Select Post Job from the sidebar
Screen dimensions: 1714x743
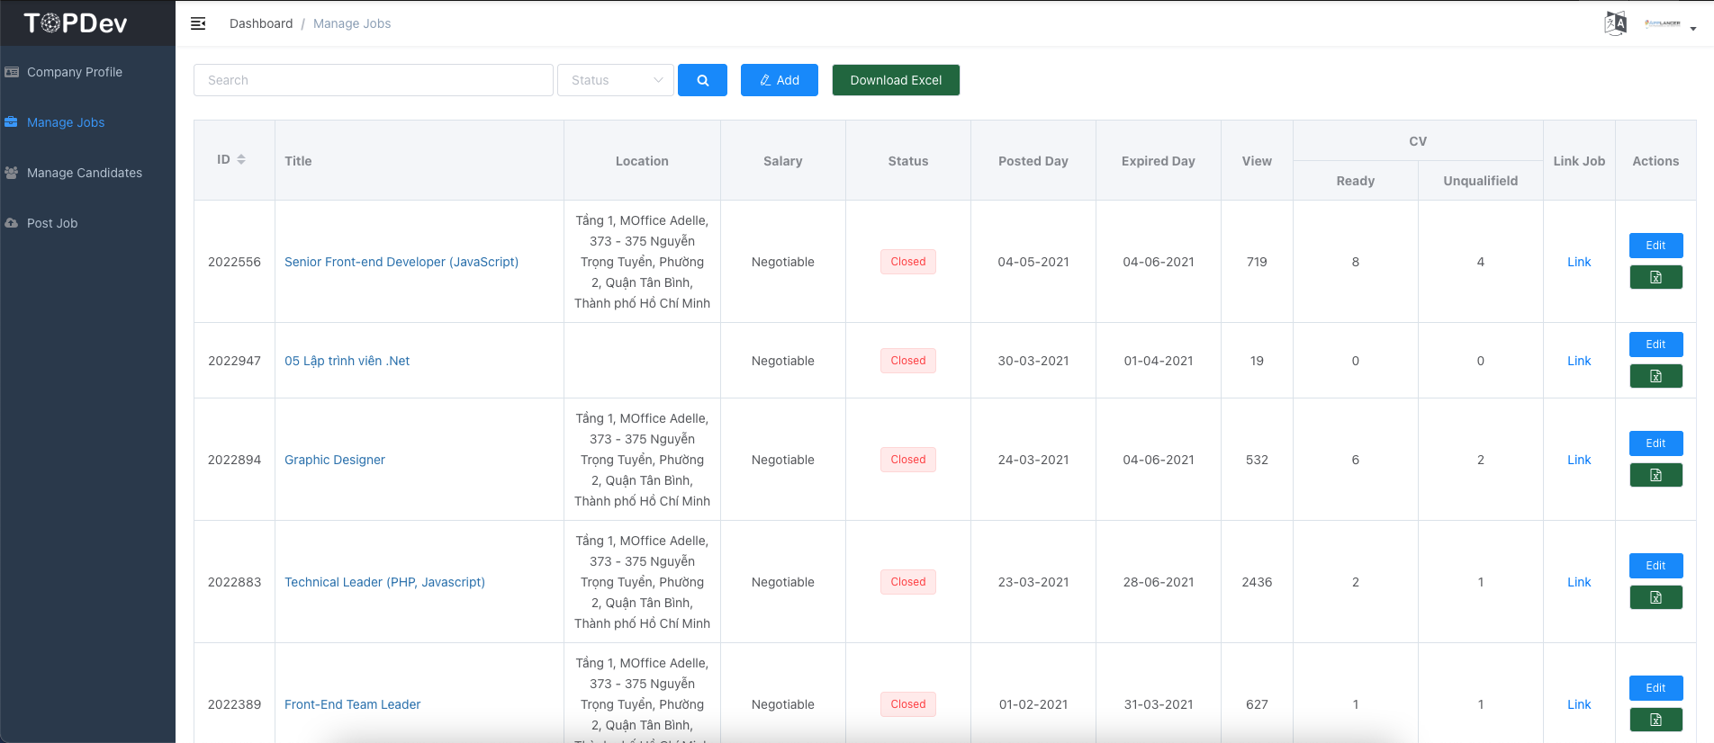point(52,223)
